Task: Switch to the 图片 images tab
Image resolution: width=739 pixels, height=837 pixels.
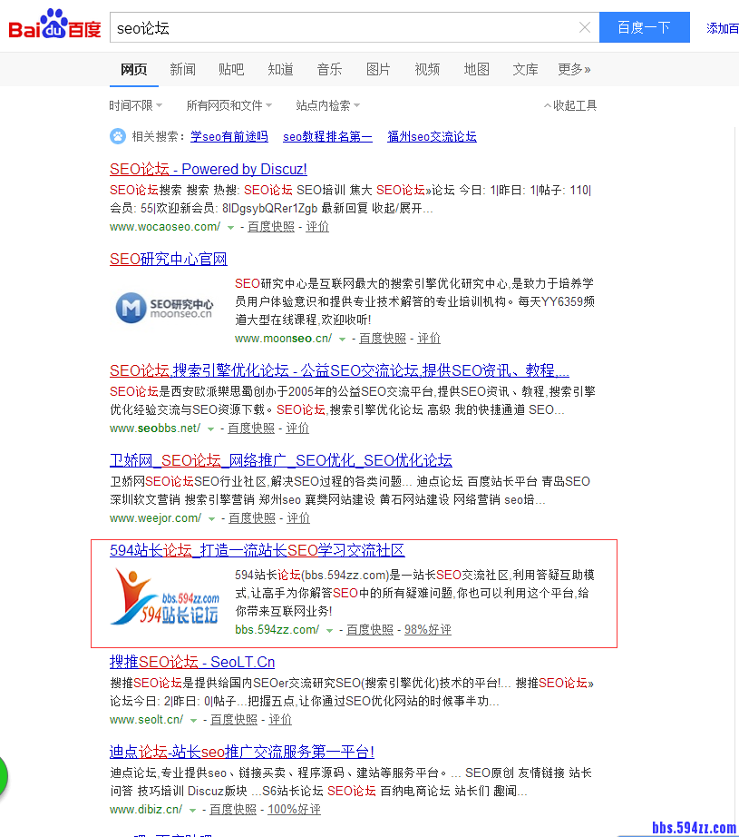Action: [378, 69]
